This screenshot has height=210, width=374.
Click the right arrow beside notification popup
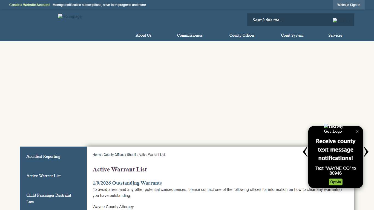[366, 152]
